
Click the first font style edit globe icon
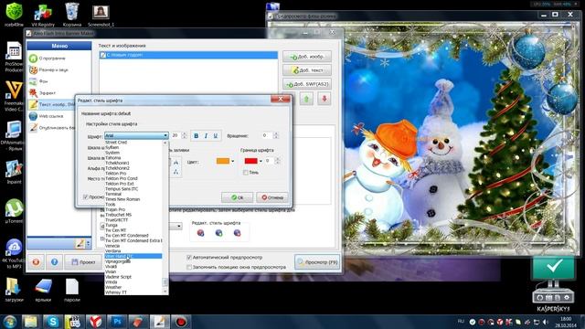click(x=201, y=233)
